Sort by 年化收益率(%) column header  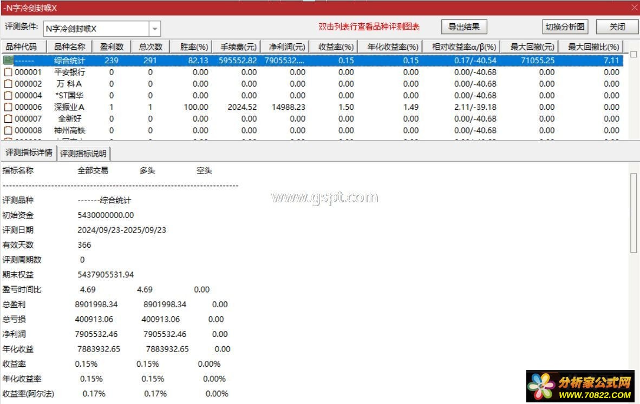[390, 47]
